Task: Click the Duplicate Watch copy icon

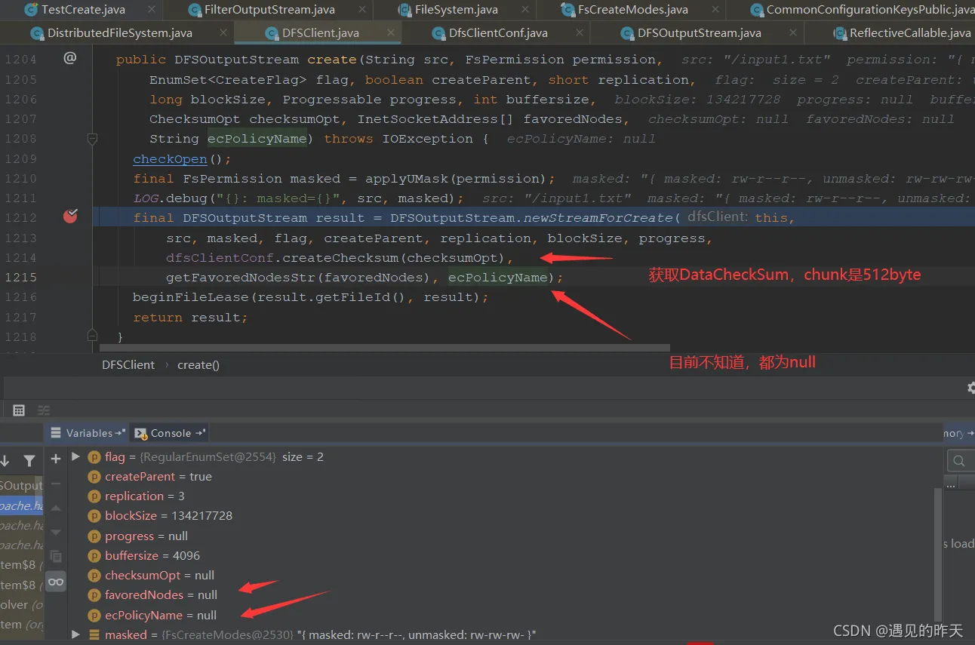Action: (x=55, y=557)
